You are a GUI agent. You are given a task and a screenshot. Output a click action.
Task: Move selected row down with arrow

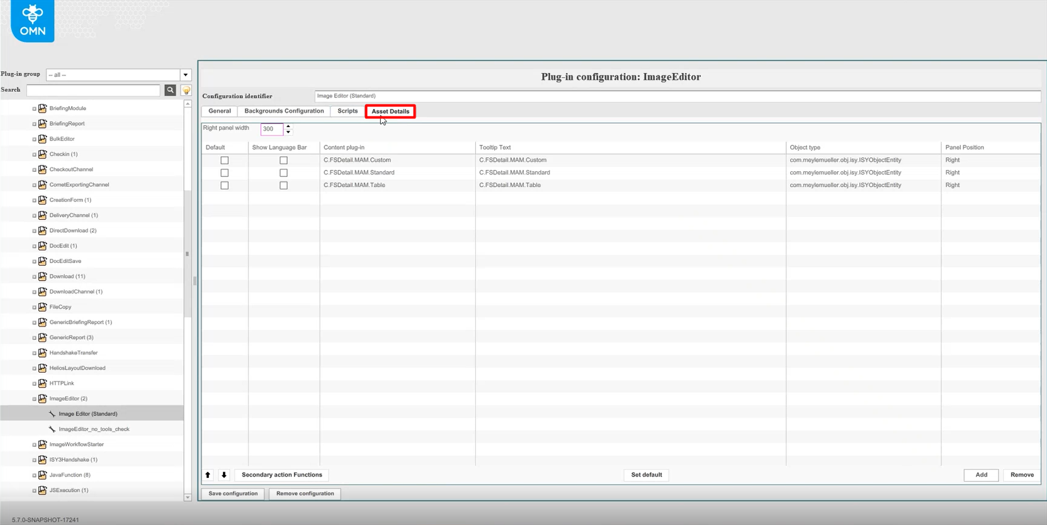tap(224, 475)
